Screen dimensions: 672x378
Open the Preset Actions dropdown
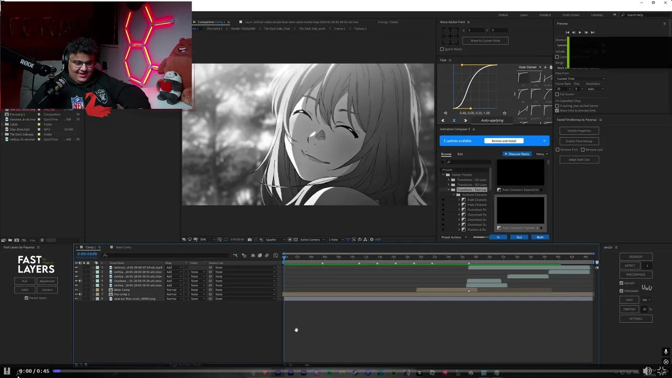point(453,237)
